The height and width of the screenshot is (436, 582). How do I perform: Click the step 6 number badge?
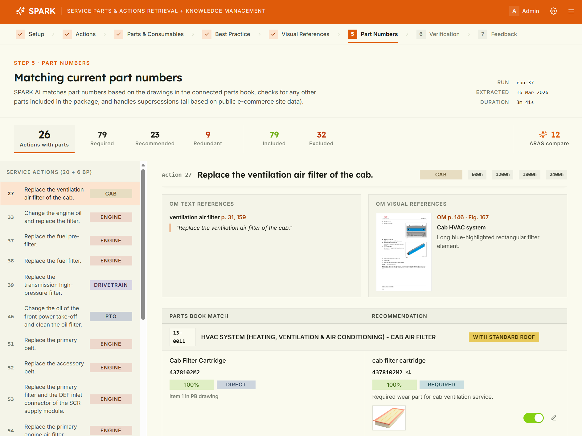tap(421, 34)
